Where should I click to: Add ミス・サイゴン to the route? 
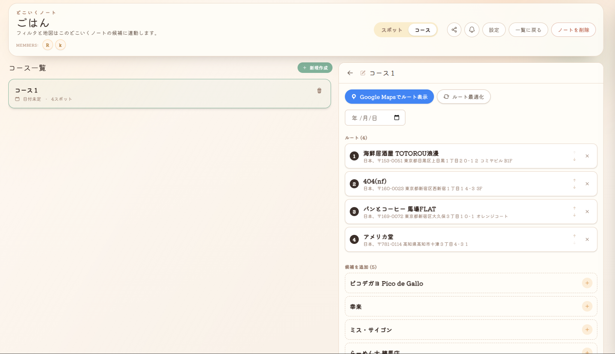[x=587, y=330]
